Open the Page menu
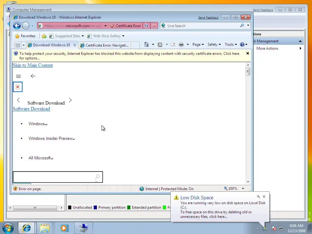This screenshot has height=234, width=312. [198, 44]
